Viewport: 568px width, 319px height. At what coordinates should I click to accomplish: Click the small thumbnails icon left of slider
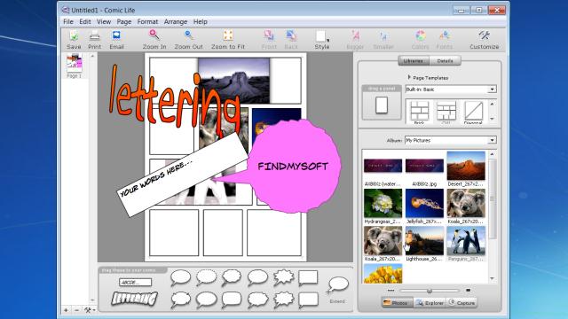390,290
